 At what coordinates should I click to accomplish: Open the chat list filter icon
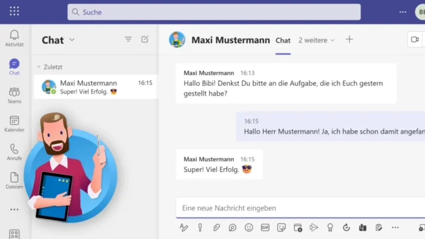coord(128,39)
